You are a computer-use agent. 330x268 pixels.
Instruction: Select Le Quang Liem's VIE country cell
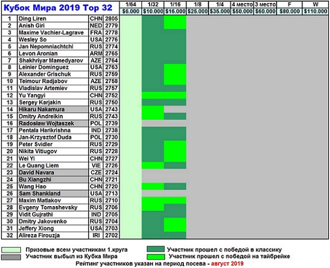pos(96,166)
